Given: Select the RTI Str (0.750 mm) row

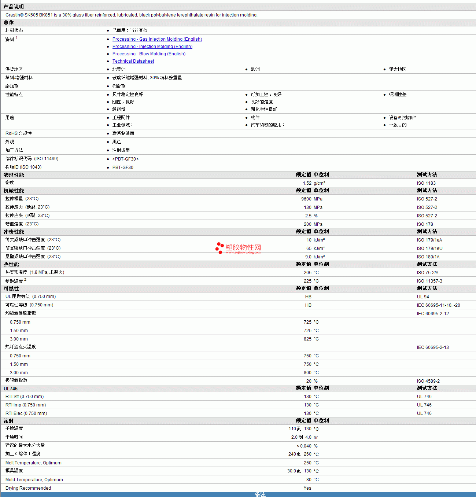Looking at the screenshot, I should pos(238,397).
